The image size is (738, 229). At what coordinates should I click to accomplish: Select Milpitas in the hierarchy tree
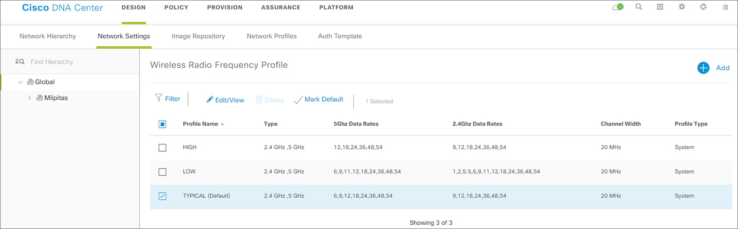click(56, 98)
